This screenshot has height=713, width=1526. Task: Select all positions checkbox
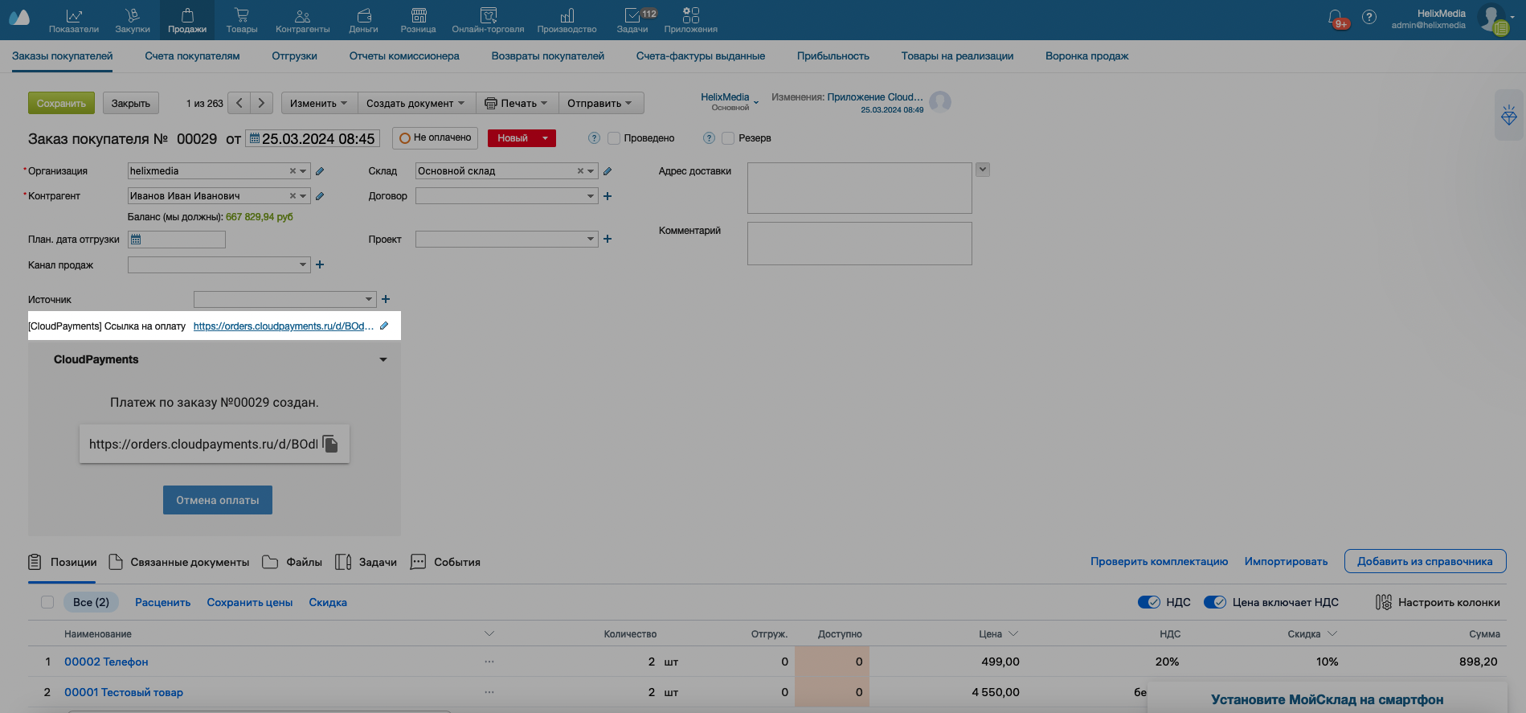(47, 602)
